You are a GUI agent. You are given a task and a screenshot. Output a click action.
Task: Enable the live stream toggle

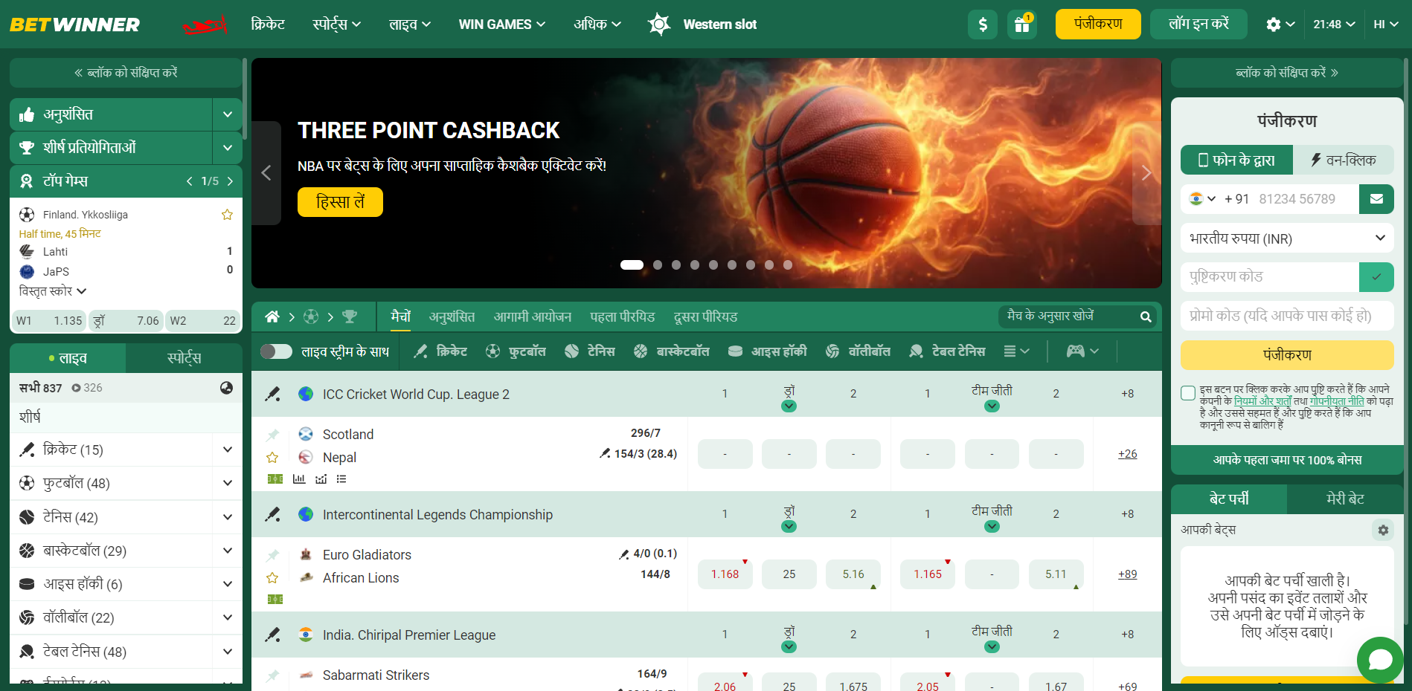(277, 351)
